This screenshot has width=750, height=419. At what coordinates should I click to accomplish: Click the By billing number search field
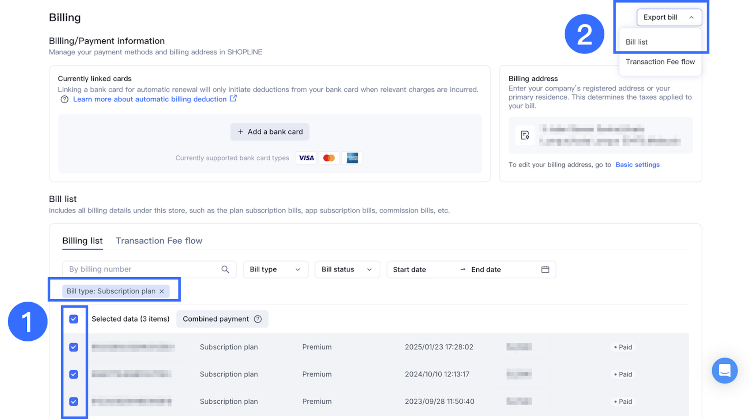pos(141,269)
